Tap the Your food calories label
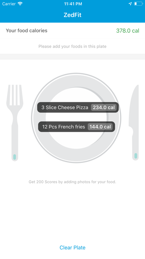Screen dimensions: 145x259 [x=27, y=31]
